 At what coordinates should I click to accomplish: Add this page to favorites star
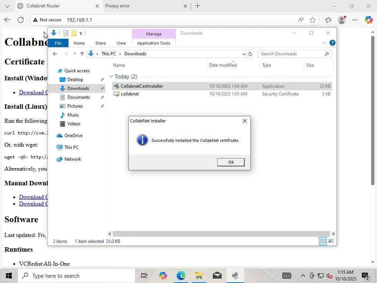312,20
